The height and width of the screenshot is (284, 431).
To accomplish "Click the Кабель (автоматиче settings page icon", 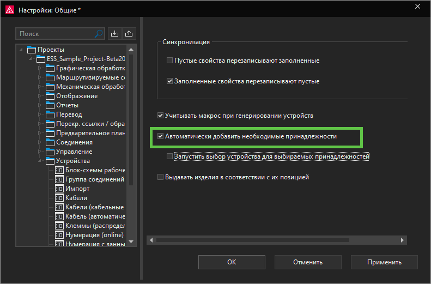I will tap(59, 216).
